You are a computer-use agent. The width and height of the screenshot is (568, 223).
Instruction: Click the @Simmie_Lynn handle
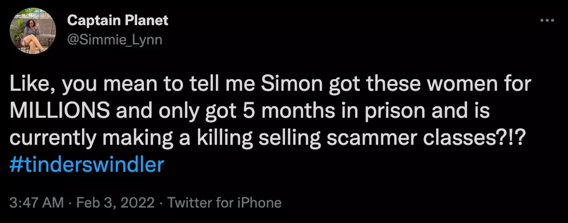114,40
